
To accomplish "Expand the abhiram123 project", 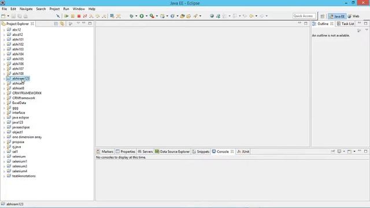I will point(4,79).
